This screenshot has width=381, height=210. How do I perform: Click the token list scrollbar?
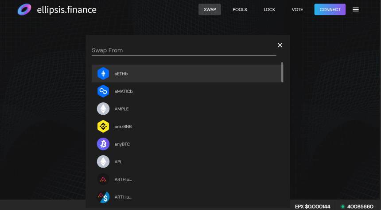tap(282, 72)
